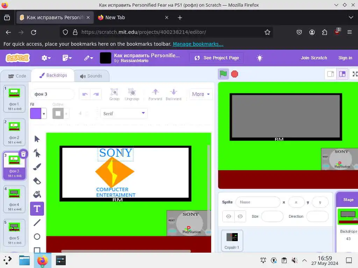Bookmark this page with the star icon
The height and width of the screenshot is (268, 358).
[x=267, y=32]
